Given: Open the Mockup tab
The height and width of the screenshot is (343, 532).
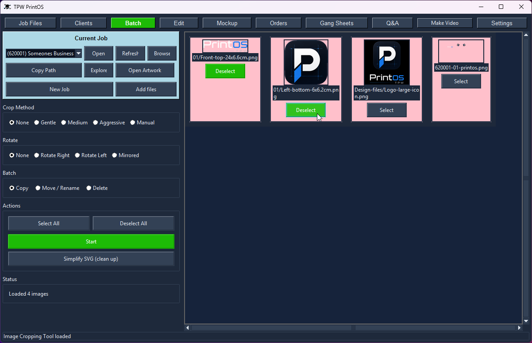Looking at the screenshot, I should [x=227, y=23].
